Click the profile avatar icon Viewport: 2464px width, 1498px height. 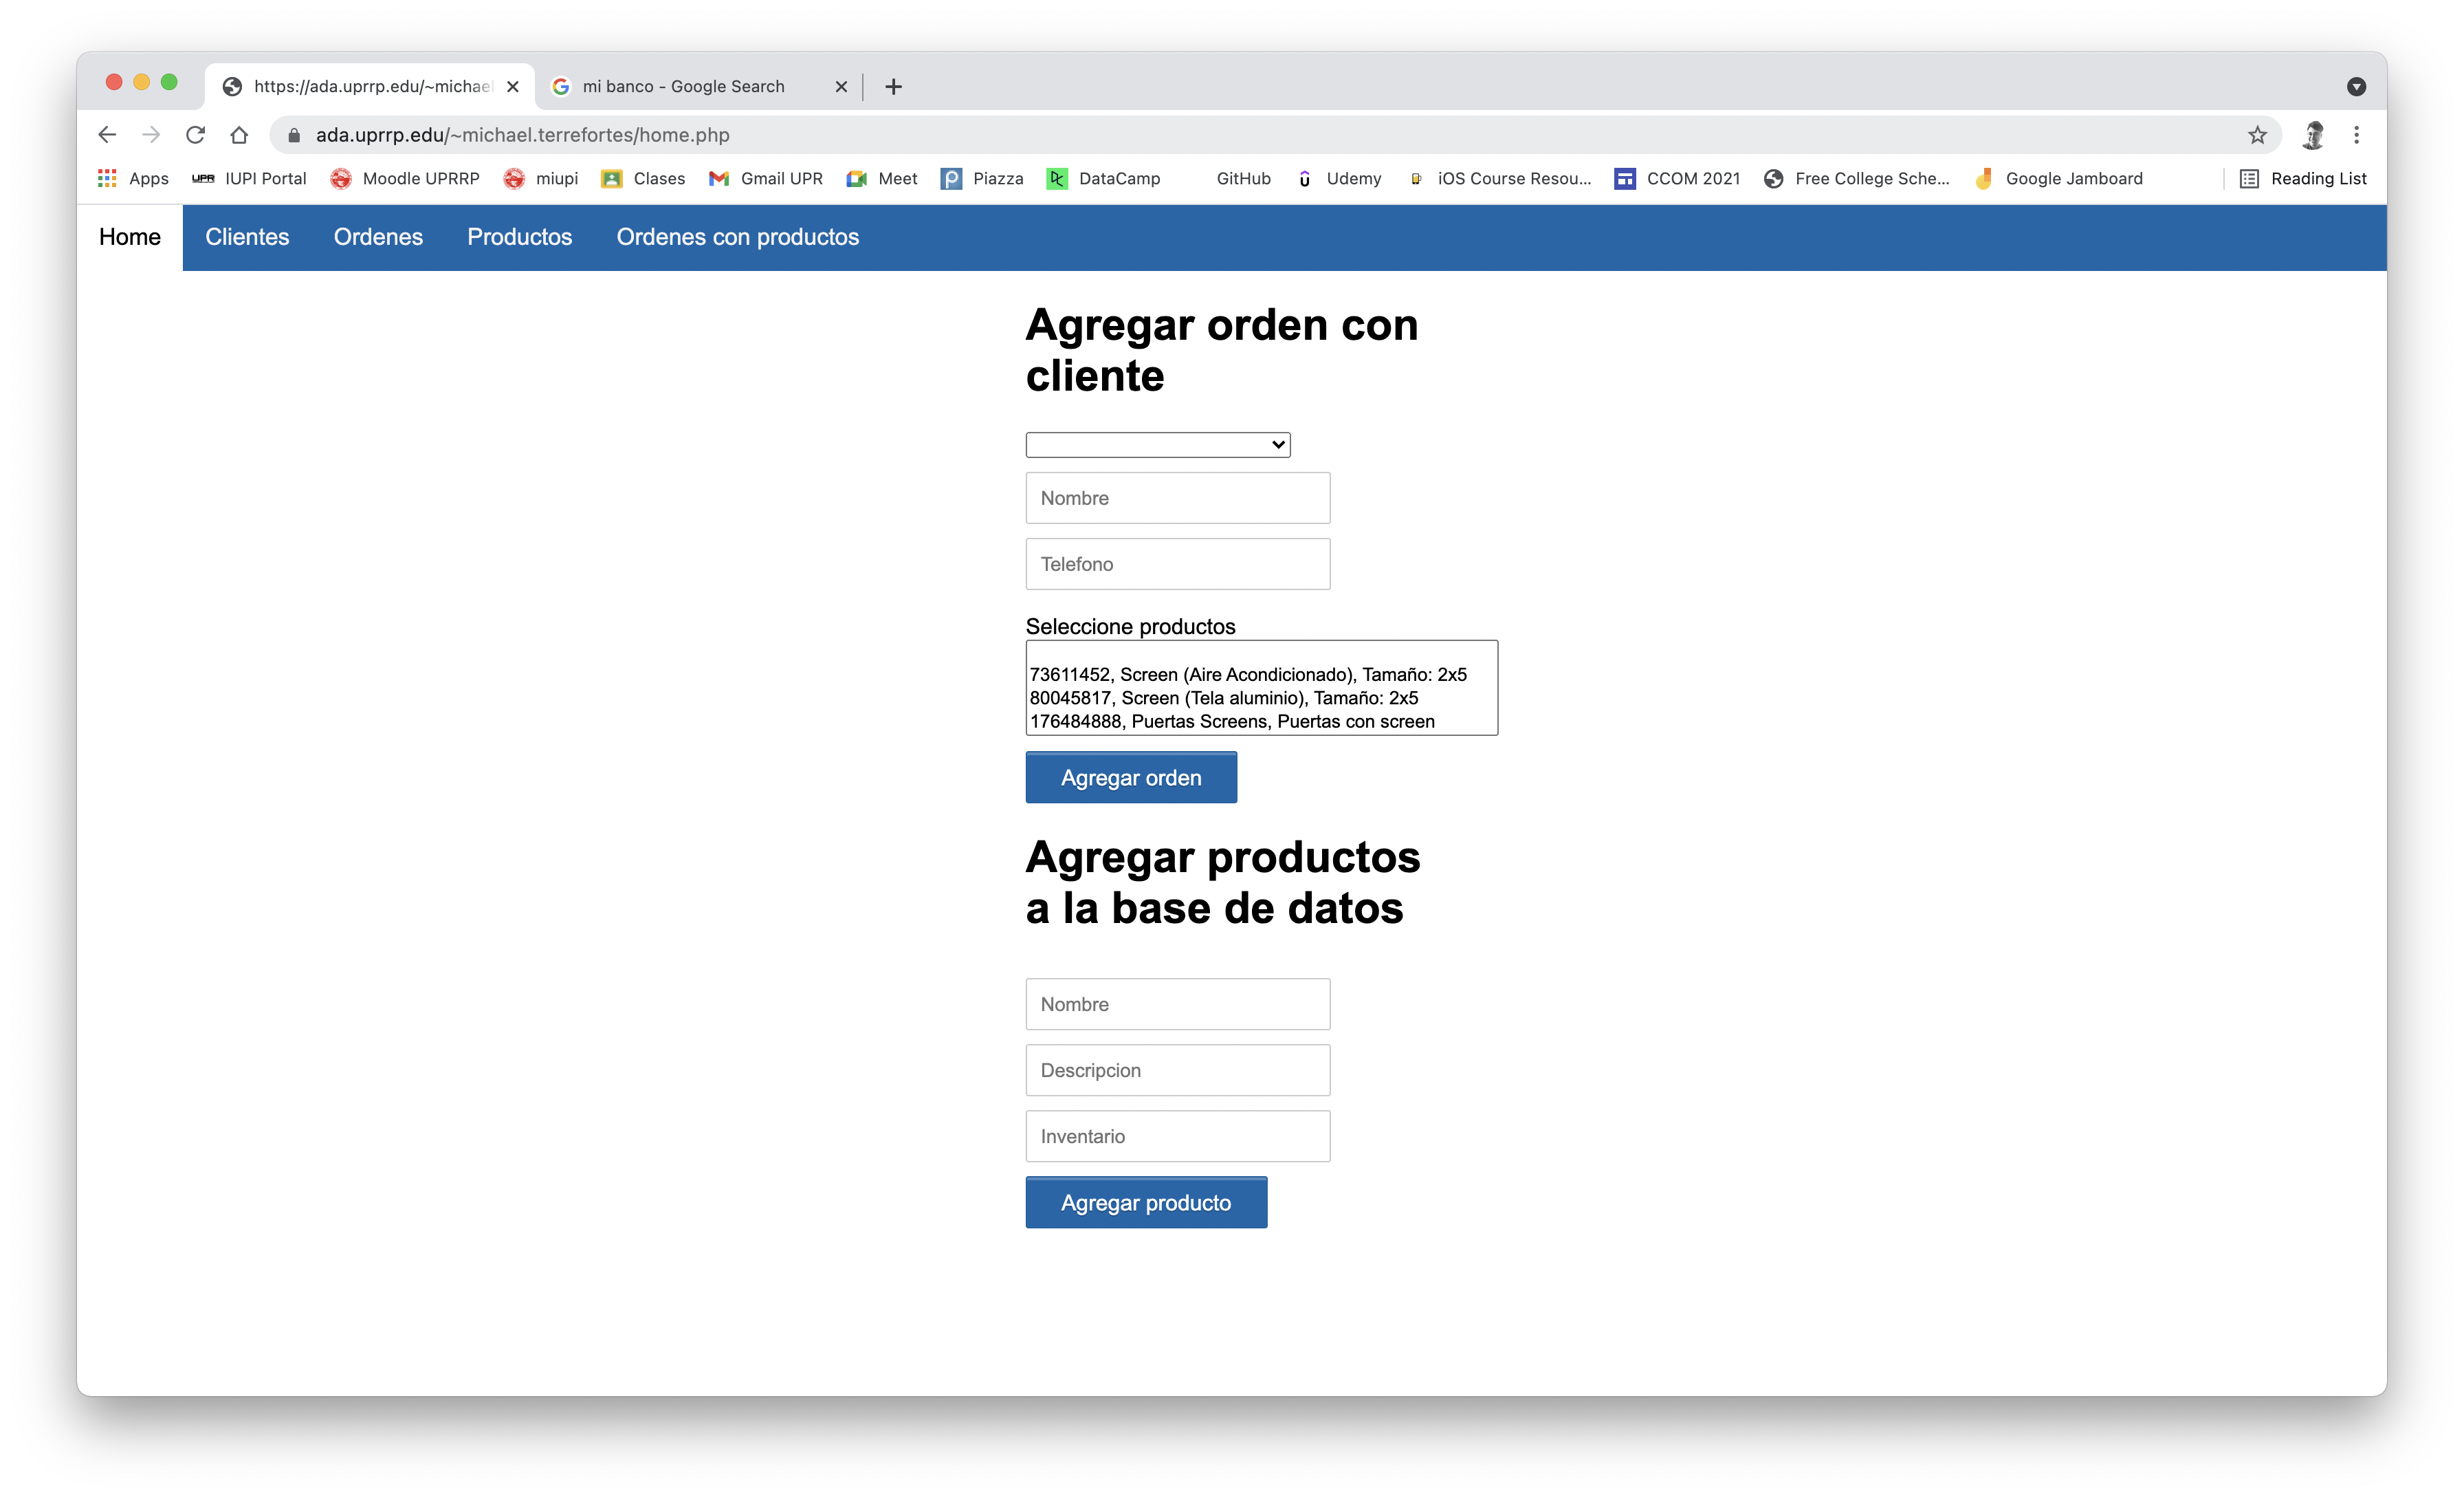click(2312, 135)
